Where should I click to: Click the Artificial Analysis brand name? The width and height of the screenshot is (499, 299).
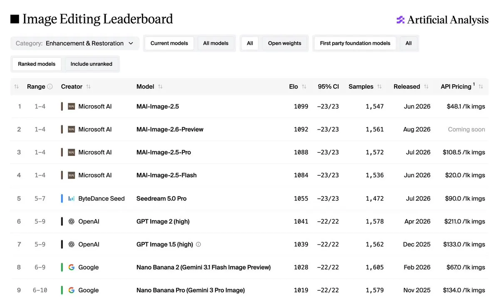(x=448, y=20)
